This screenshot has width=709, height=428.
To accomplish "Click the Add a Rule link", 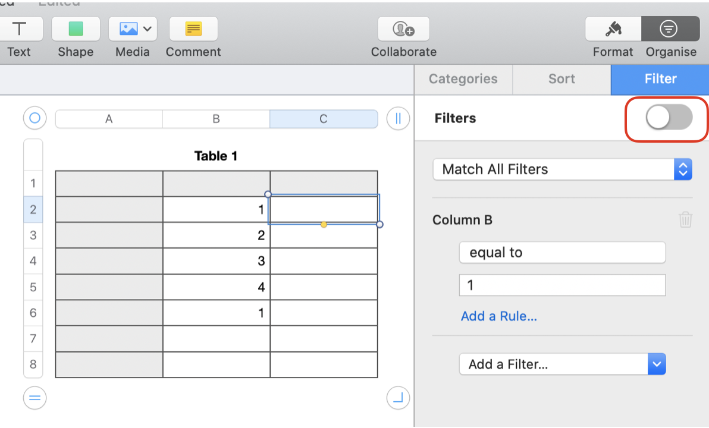I will coord(498,316).
